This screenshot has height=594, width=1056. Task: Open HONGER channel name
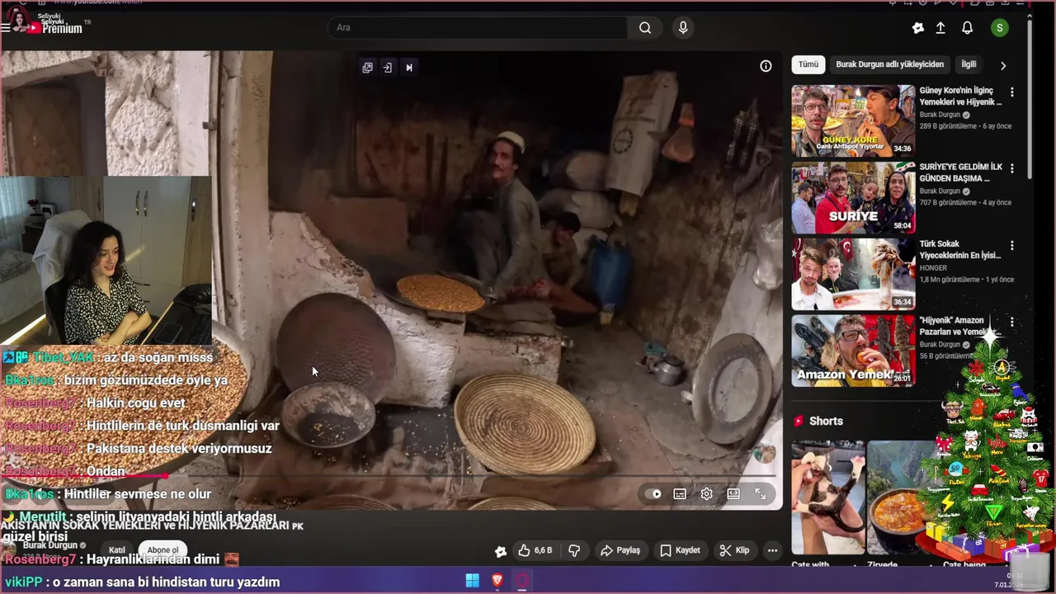click(933, 268)
